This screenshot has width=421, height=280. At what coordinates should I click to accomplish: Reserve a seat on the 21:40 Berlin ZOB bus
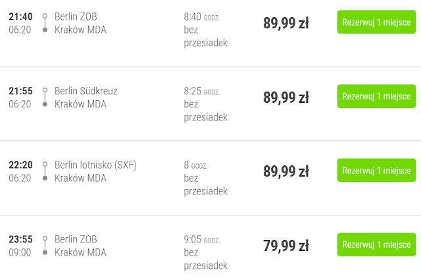click(376, 22)
